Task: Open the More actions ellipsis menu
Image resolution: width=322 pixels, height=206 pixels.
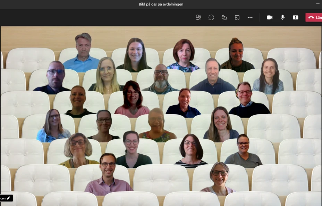Action: [x=250, y=17]
